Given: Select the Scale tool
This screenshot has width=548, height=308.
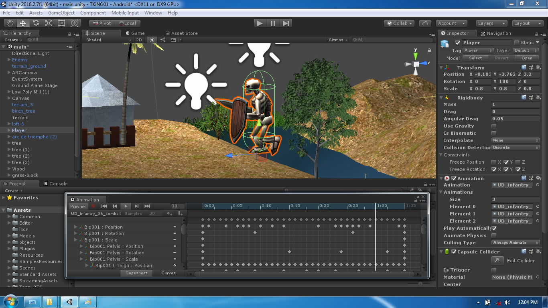Looking at the screenshot, I should [49, 23].
